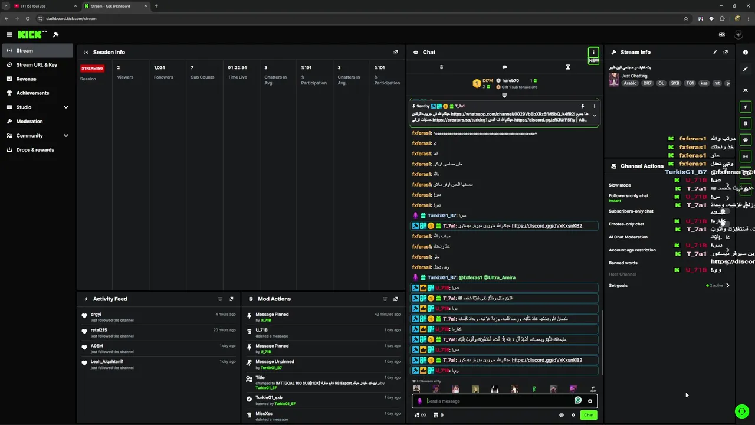Send message with the green Chat button
The width and height of the screenshot is (755, 425).
click(x=589, y=415)
